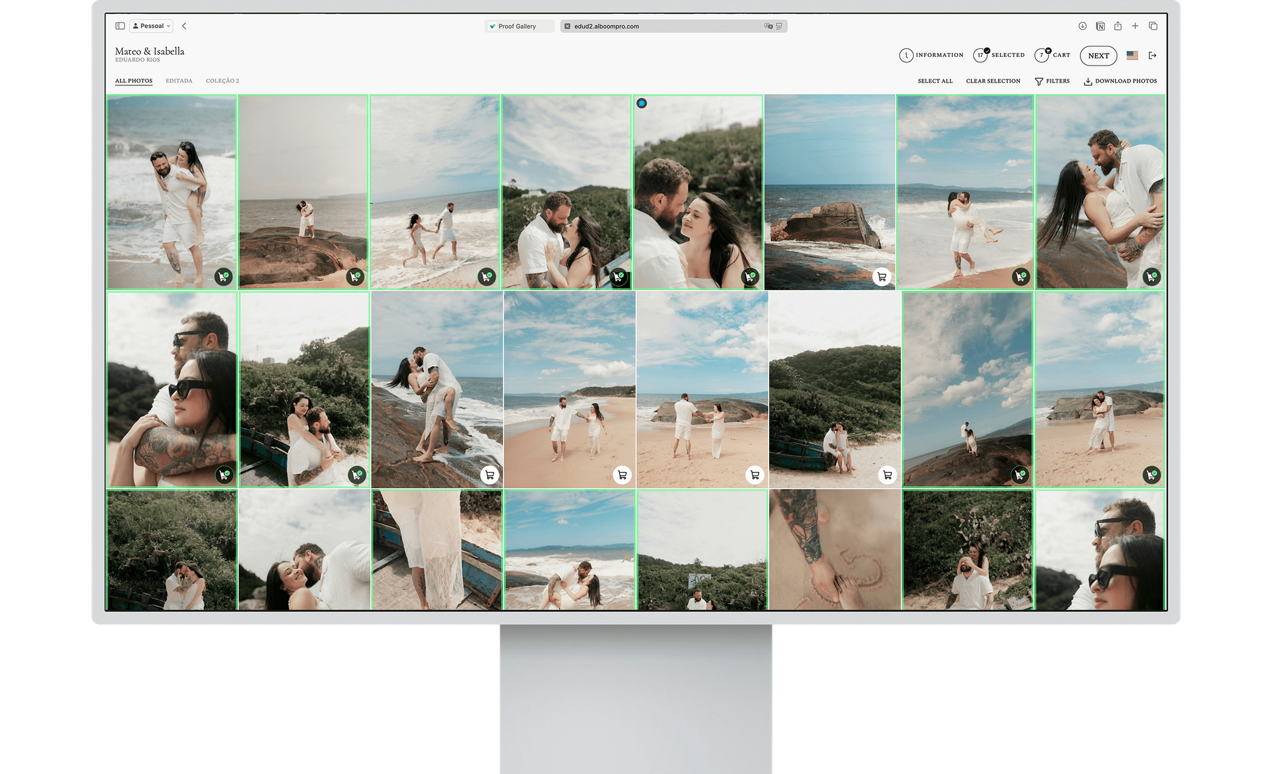The width and height of the screenshot is (1272, 774).
Task: Toggle Safari sidebar icon
Action: pyautogui.click(x=120, y=26)
